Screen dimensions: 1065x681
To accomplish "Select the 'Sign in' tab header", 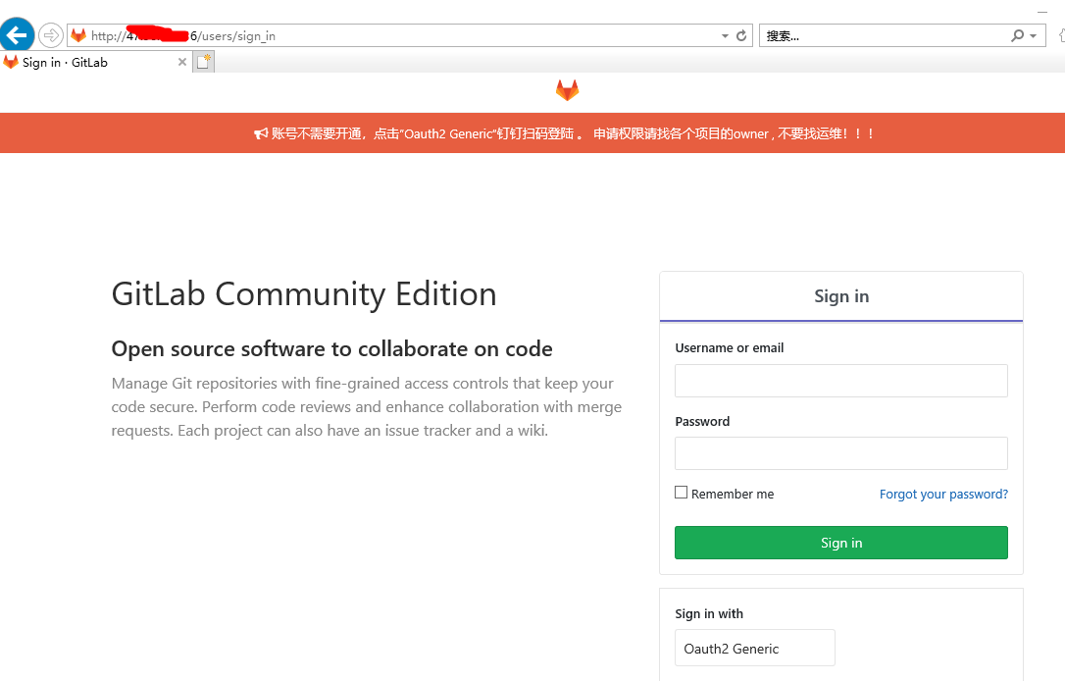I will point(840,296).
